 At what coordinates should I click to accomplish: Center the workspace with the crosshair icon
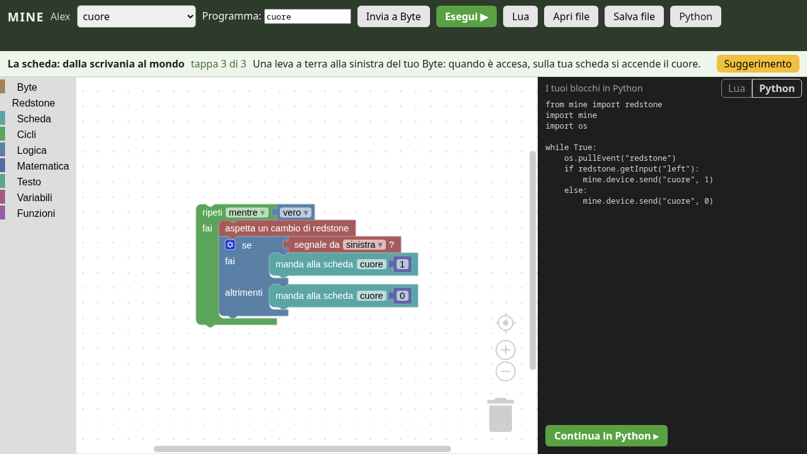point(506,323)
